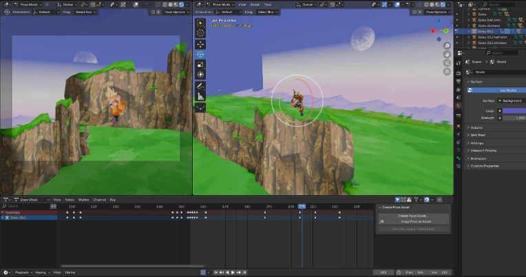Viewport: 526px width, 277px height.
Task: Open the Surface Background shader dropdown
Action: coord(512,101)
